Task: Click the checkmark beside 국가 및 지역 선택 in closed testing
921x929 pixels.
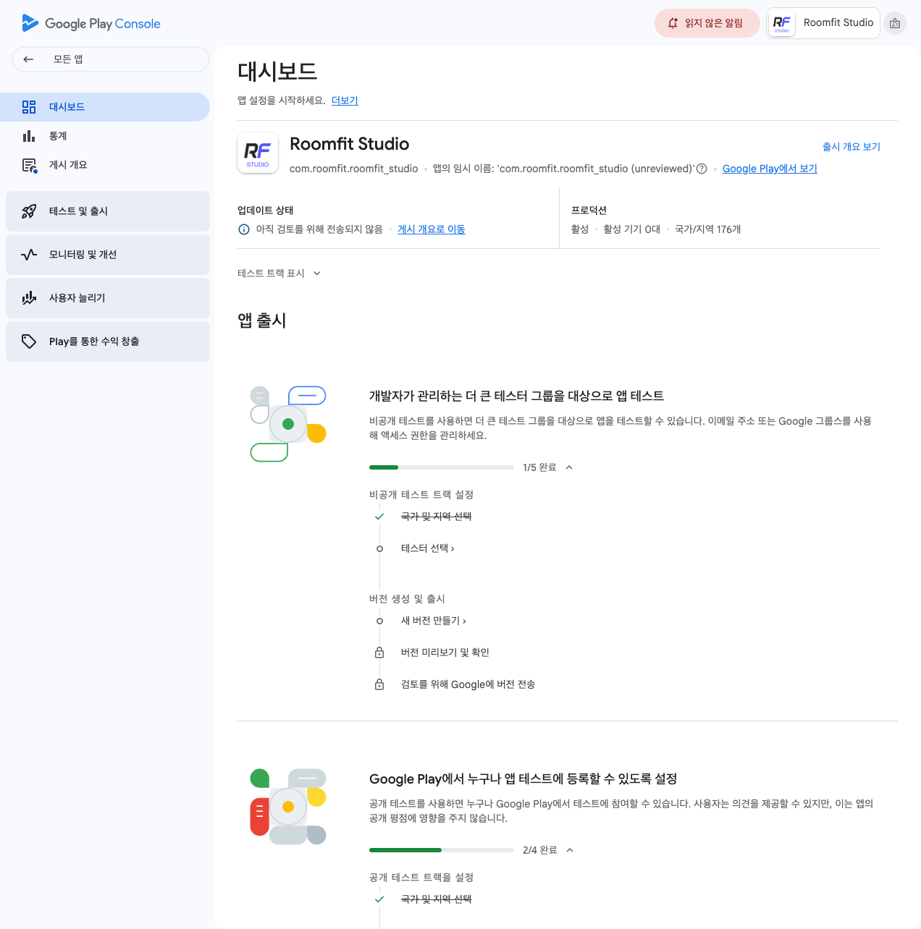Action: click(379, 517)
